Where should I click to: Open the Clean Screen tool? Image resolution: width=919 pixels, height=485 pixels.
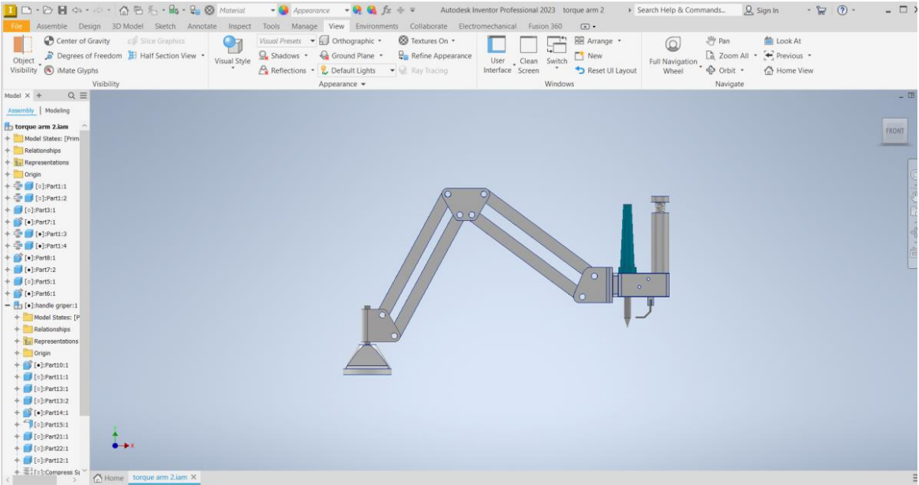click(x=527, y=55)
